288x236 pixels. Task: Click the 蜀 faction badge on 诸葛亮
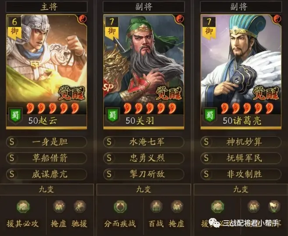click(210, 116)
